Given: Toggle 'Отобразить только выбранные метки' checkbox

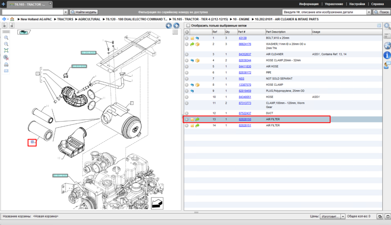Looking at the screenshot, I should point(188,26).
